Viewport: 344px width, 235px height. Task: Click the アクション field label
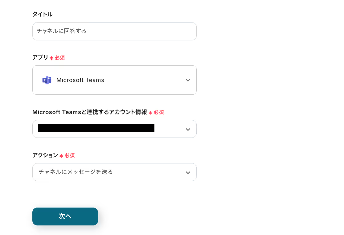45,155
